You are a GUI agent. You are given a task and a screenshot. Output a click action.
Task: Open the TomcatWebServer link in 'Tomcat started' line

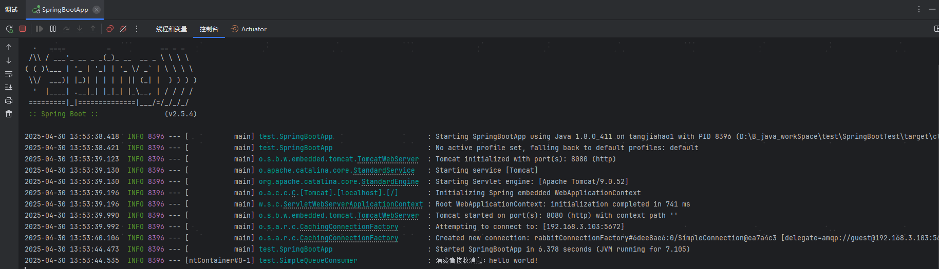tap(388, 216)
